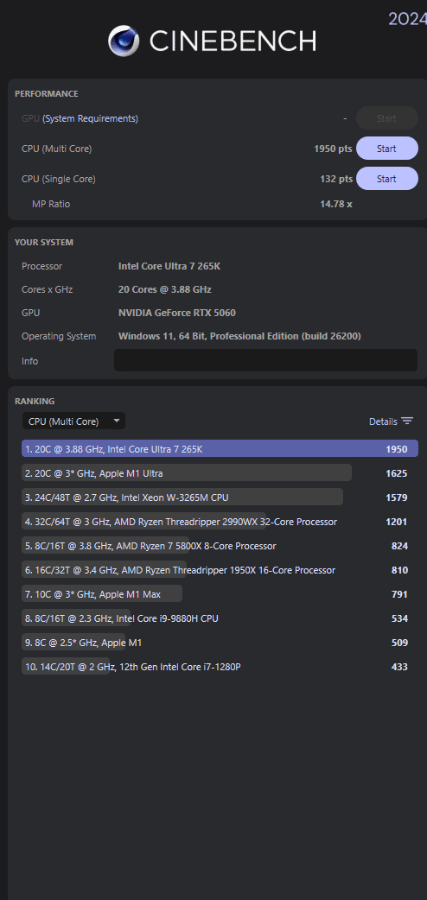
Task: Click the disabled GPU Start button
Action: point(386,118)
